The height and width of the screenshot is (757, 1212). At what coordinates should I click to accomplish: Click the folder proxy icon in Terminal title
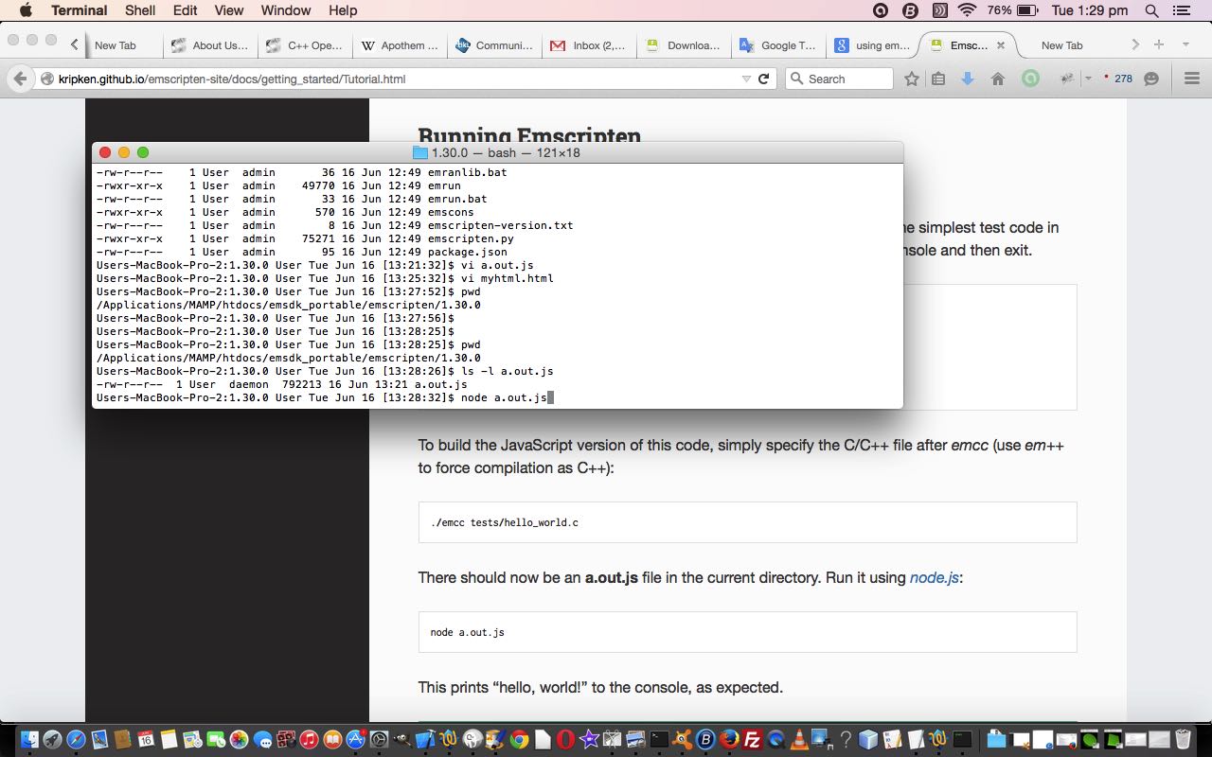(x=420, y=152)
